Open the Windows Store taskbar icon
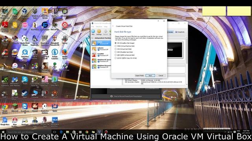This screenshot has height=141, width=252. point(74,132)
